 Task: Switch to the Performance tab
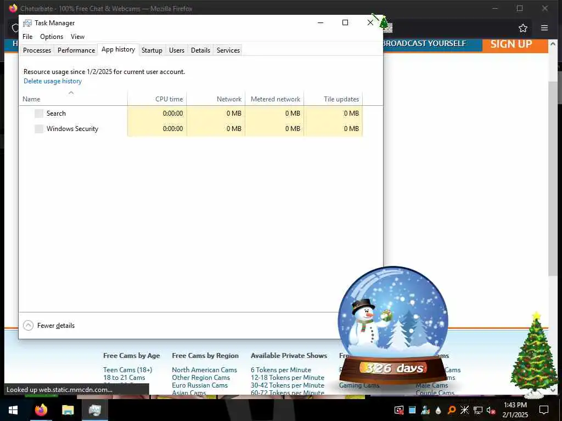coord(76,50)
